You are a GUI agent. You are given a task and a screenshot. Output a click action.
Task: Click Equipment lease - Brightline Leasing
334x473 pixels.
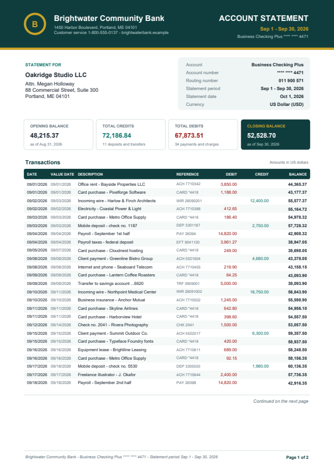pos(112,350)
